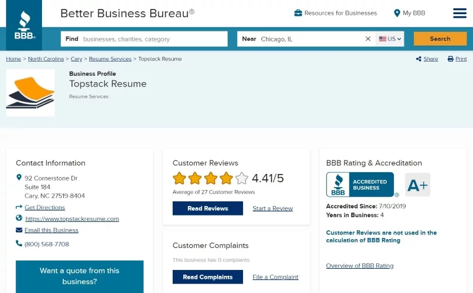The height and width of the screenshot is (293, 473).
Task: Go to Resume Services breadcrumb
Action: click(110, 59)
